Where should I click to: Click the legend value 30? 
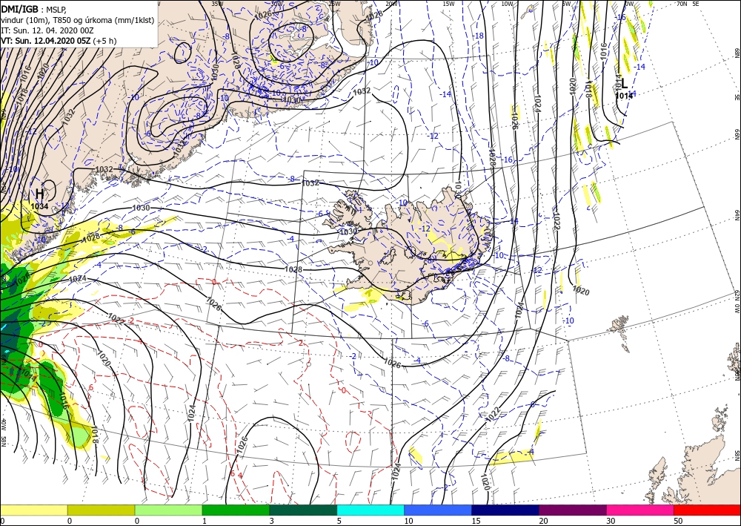[x=611, y=521]
